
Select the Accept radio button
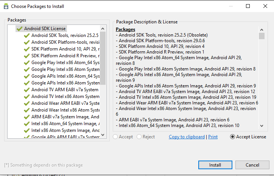[x=115, y=137]
